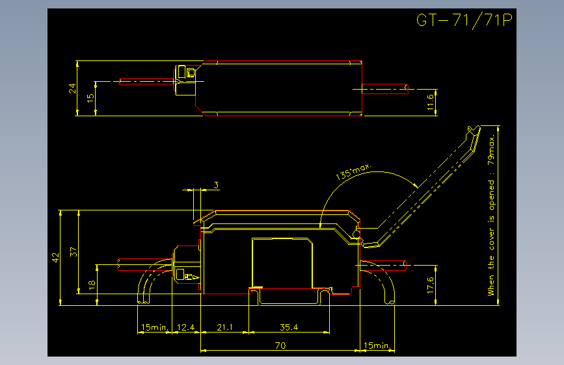This screenshot has height=365, width=564.
Task: Click the 21.1 horizontal dimension
Action: click(x=224, y=327)
